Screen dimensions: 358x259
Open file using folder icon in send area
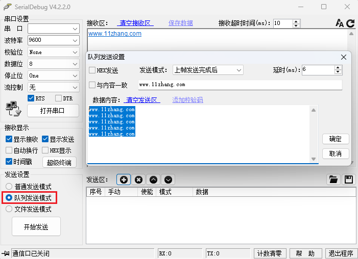333,179
